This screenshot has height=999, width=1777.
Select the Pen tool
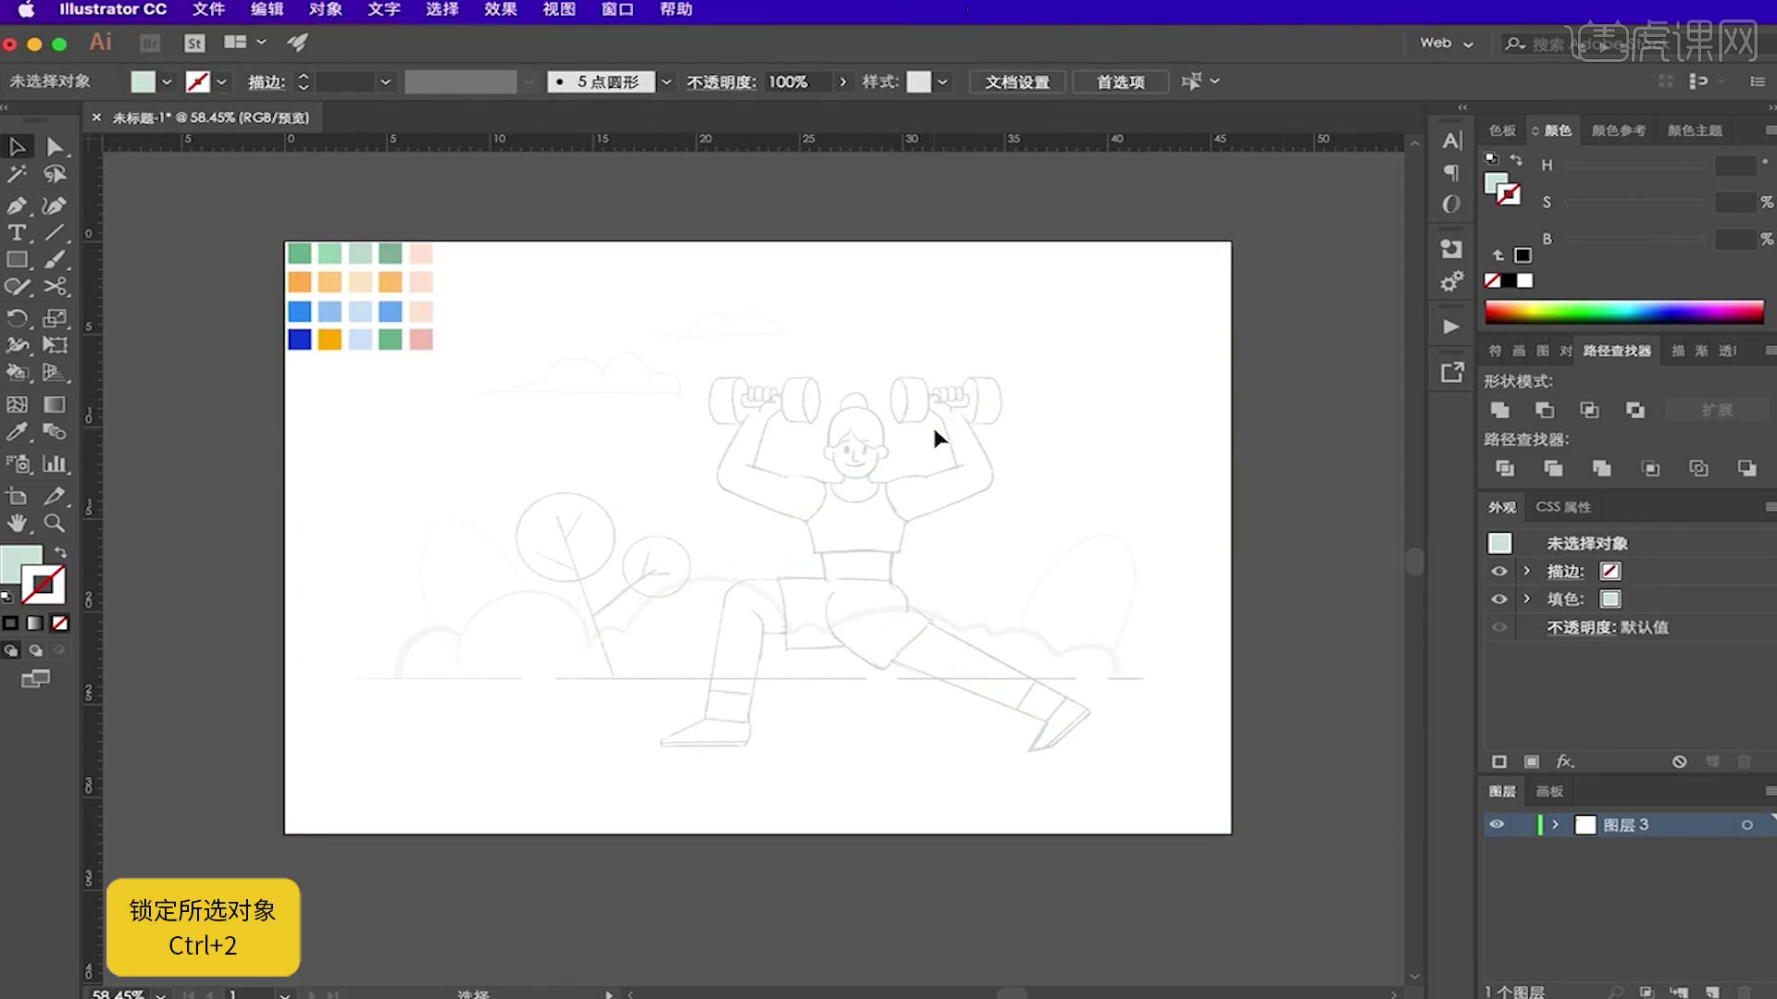coord(17,205)
